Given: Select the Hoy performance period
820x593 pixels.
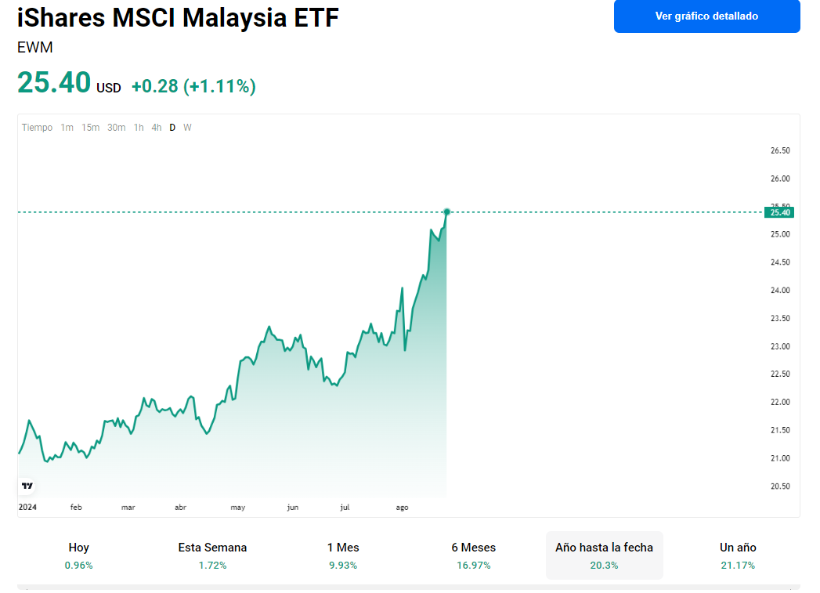Looking at the screenshot, I should pos(79,555).
